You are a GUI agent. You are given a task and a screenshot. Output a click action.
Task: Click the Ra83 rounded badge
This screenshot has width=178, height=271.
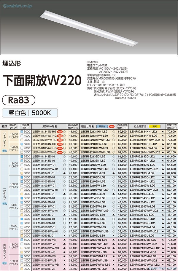18,100
